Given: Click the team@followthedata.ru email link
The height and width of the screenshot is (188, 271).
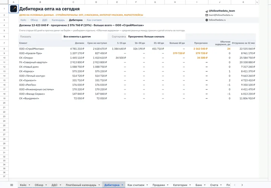Looking at the screenshot, I should pos(221,15).
